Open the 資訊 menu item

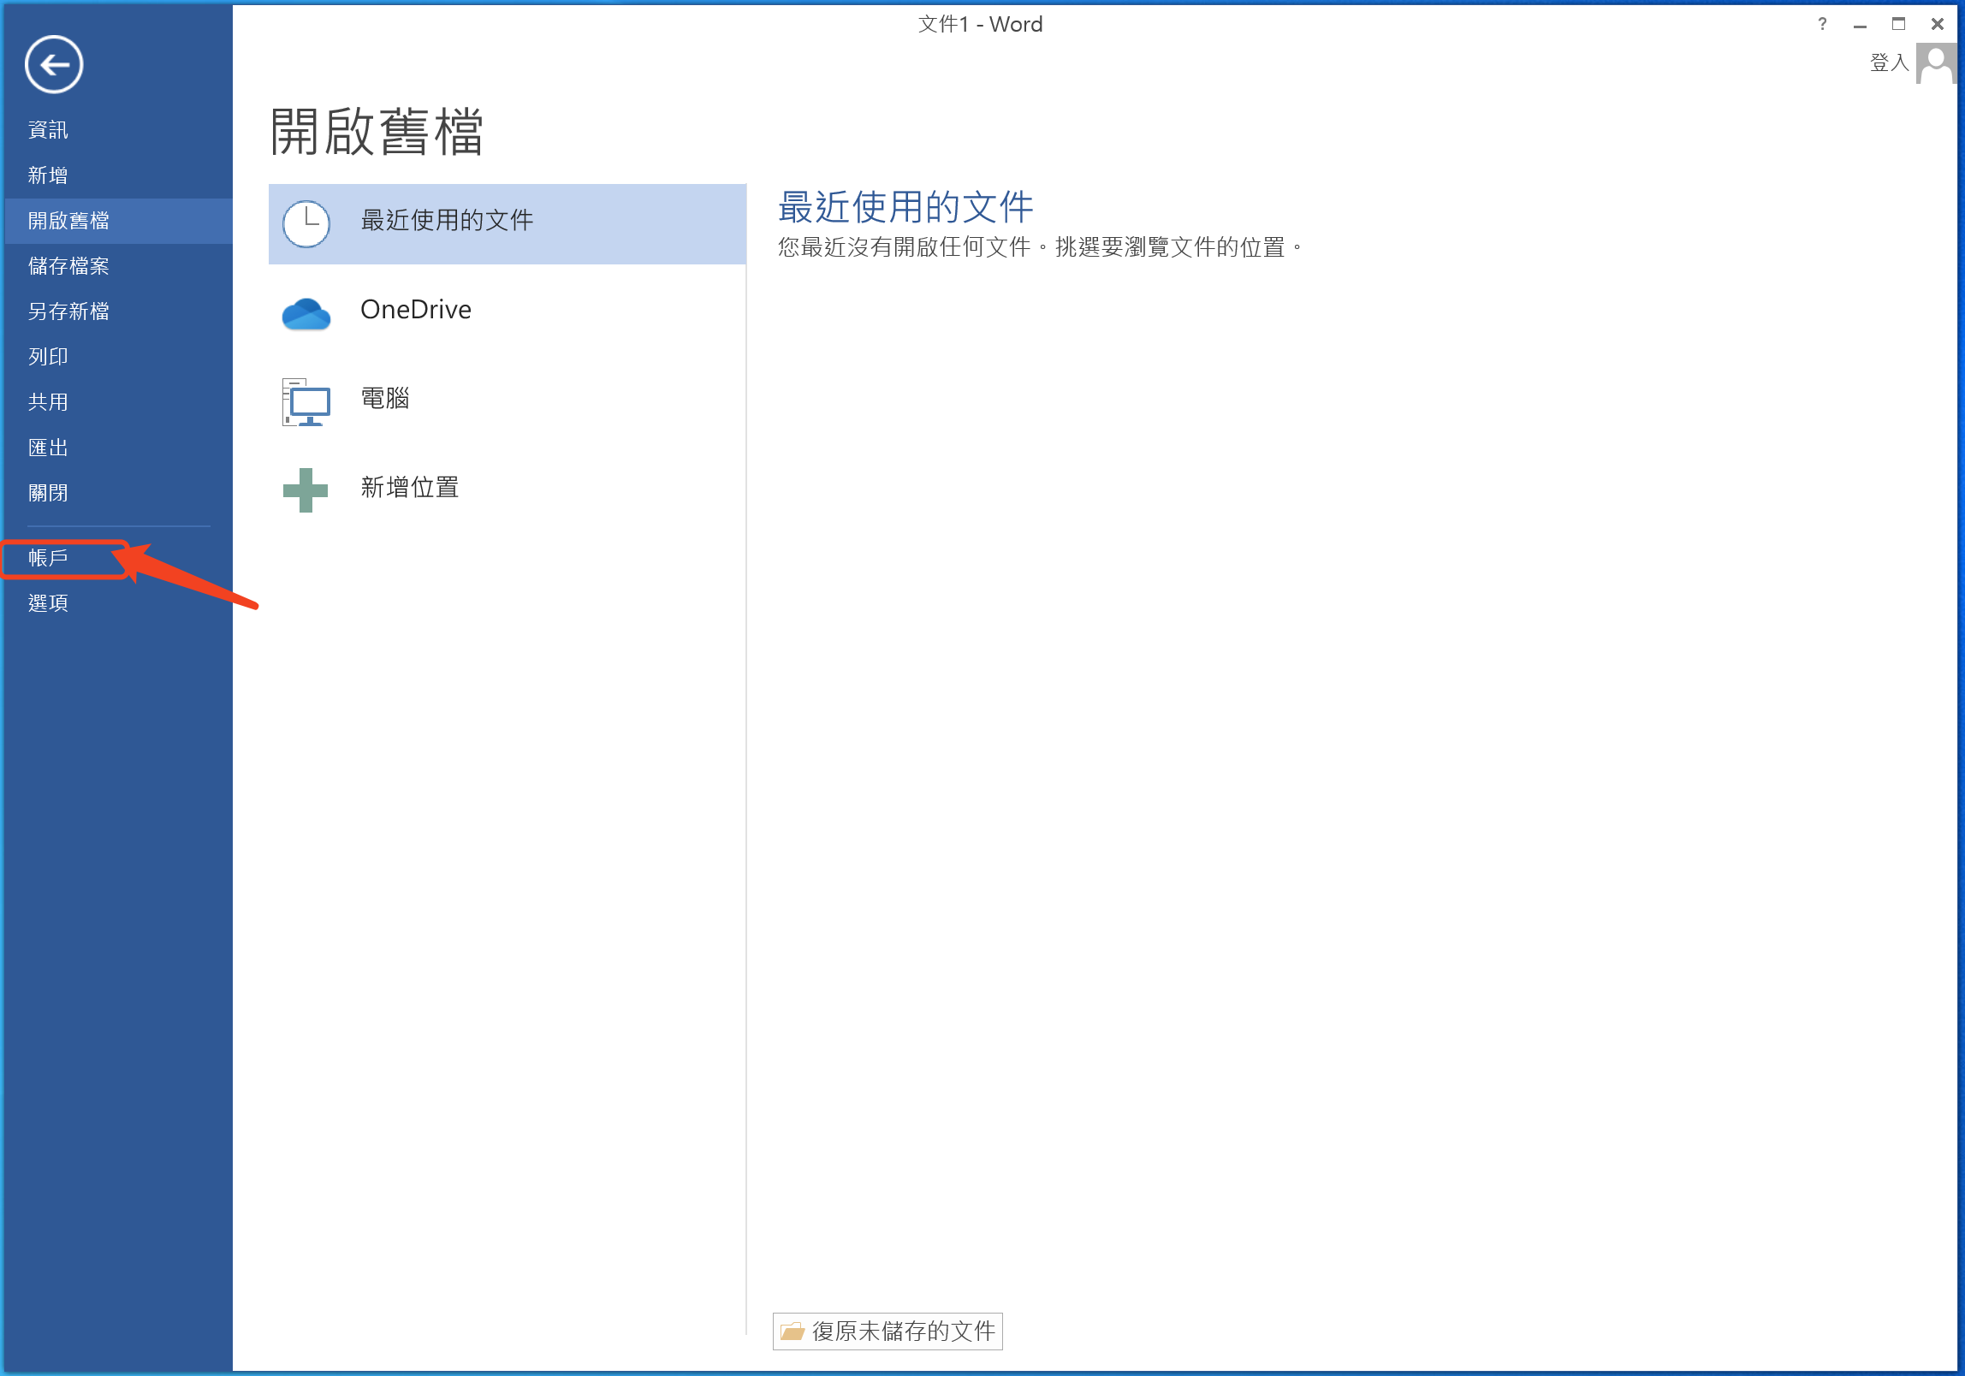point(48,130)
